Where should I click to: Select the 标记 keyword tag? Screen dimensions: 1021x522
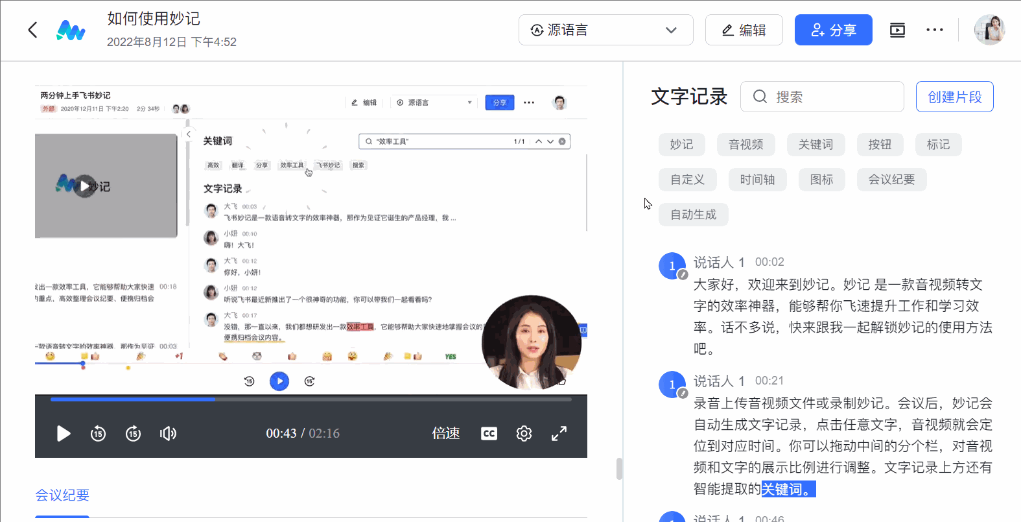(x=938, y=145)
